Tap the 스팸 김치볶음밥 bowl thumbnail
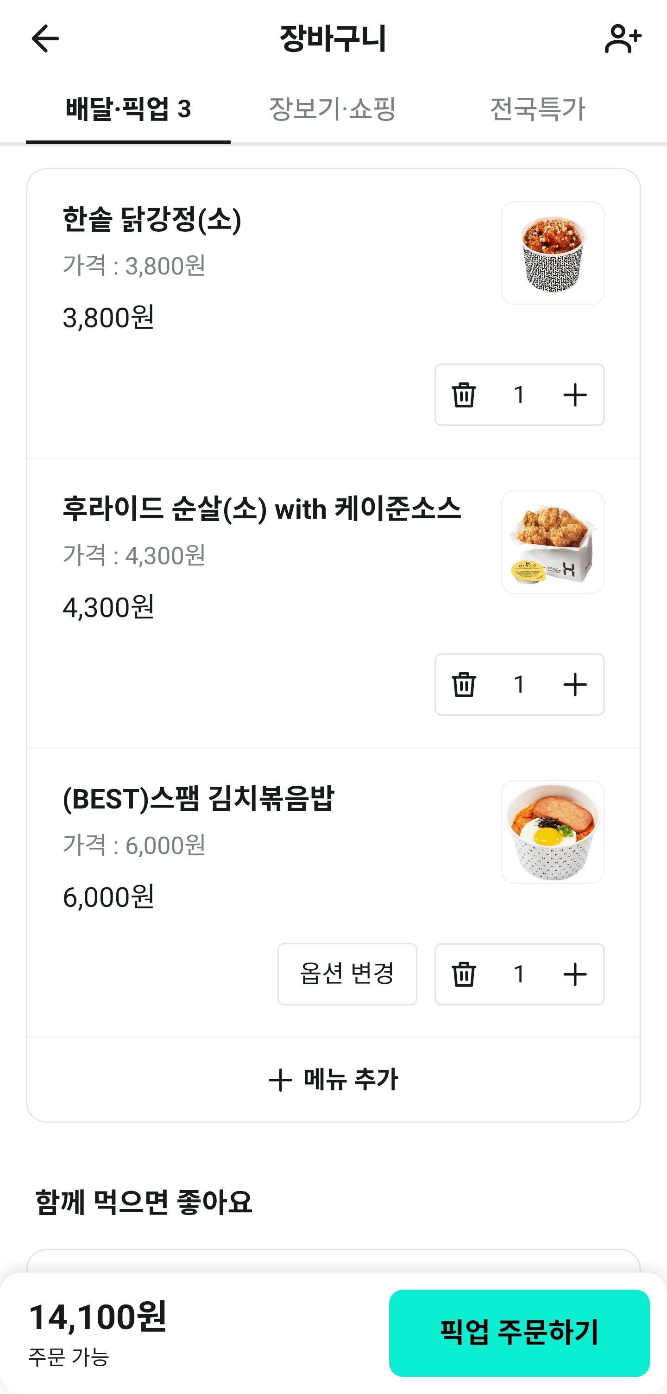The image size is (667, 1394). click(553, 832)
